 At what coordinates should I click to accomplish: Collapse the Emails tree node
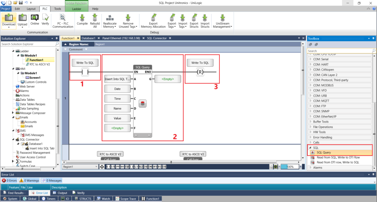(13, 117)
